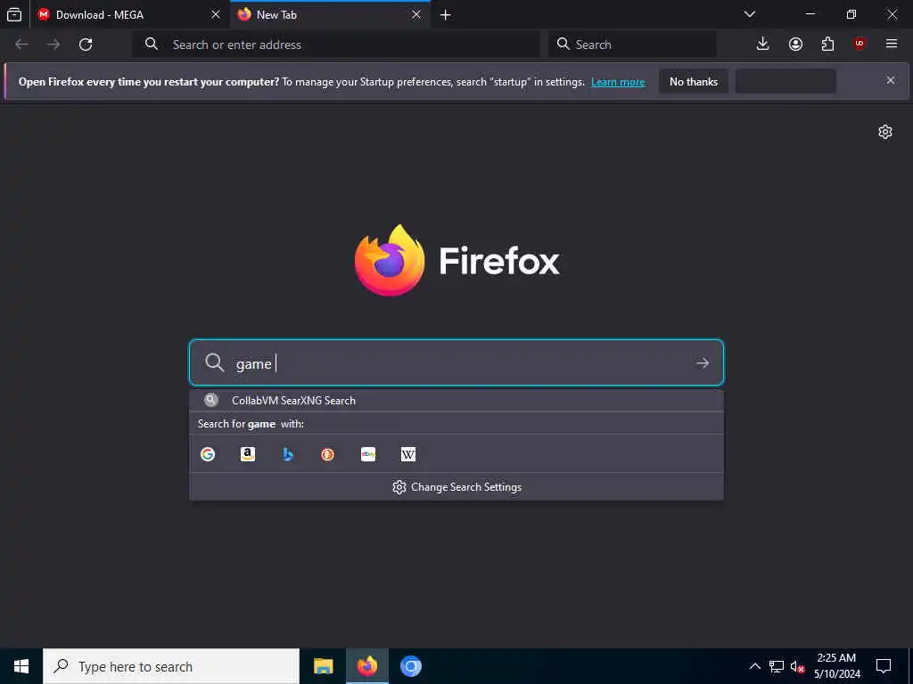Search for game with Amazon
This screenshot has width=913, height=684.
[x=248, y=454]
